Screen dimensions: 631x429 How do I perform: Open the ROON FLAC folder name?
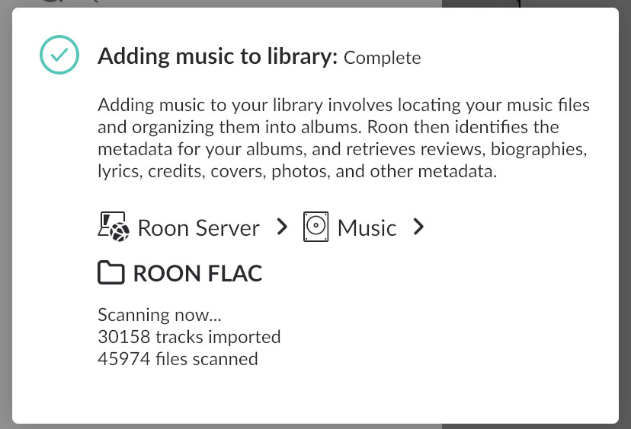coord(197,274)
